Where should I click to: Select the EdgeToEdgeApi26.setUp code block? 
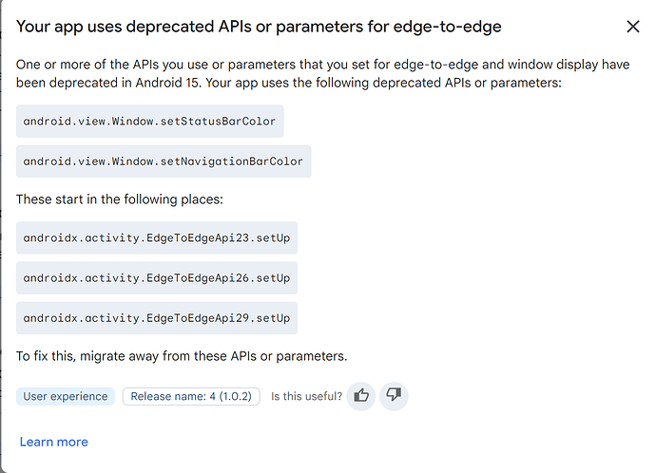click(157, 278)
